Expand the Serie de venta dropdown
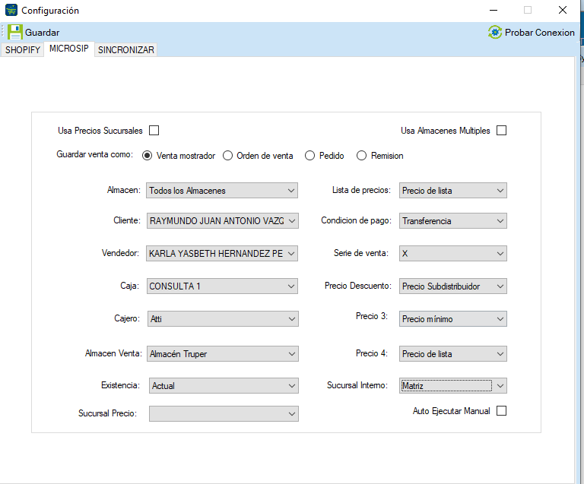 tap(453, 254)
